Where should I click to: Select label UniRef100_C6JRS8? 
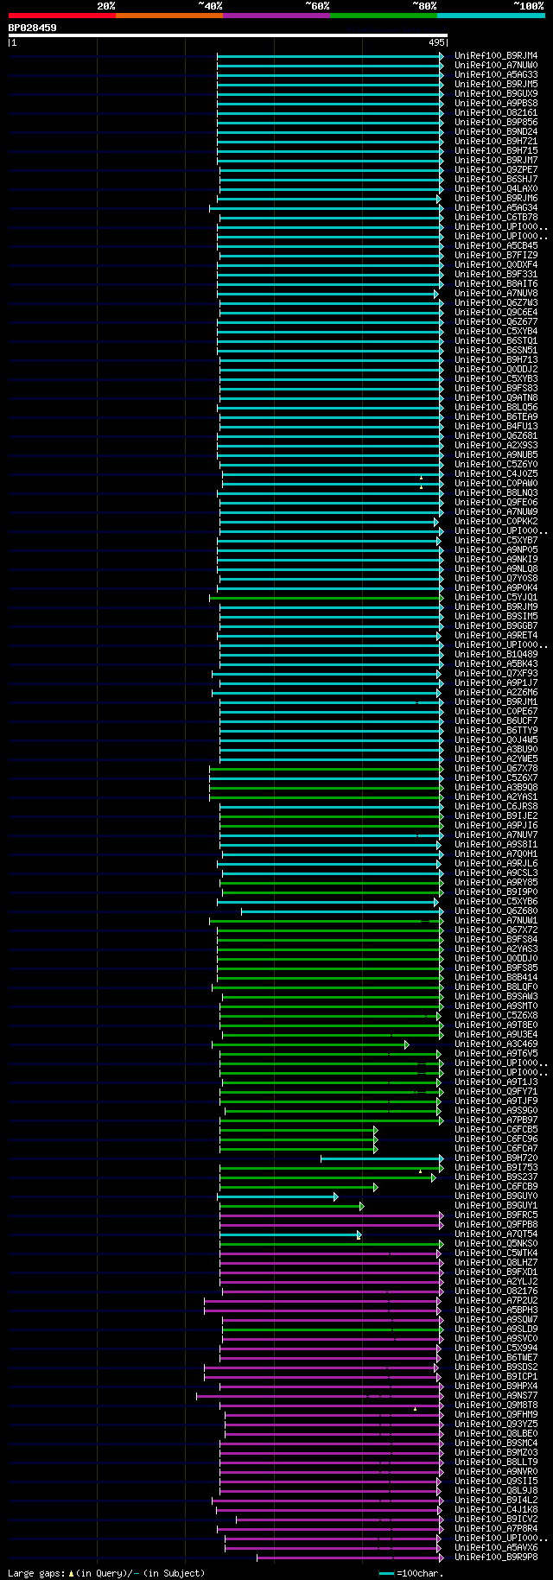[x=496, y=807]
